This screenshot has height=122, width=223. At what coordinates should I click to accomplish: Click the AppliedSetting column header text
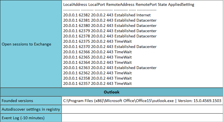pos(181,4)
